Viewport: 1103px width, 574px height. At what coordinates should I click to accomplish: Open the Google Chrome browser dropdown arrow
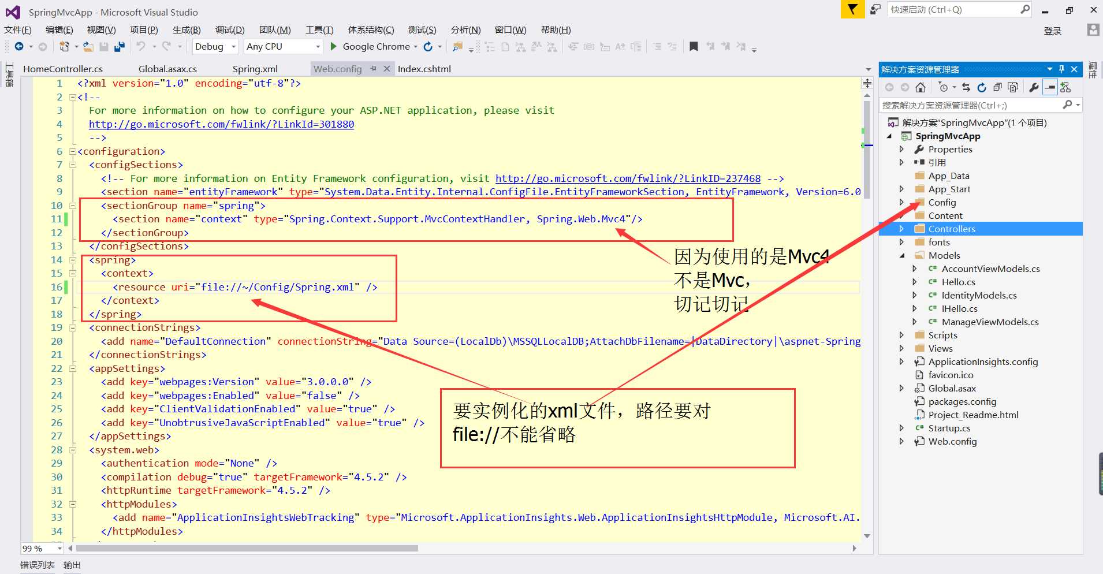point(415,47)
